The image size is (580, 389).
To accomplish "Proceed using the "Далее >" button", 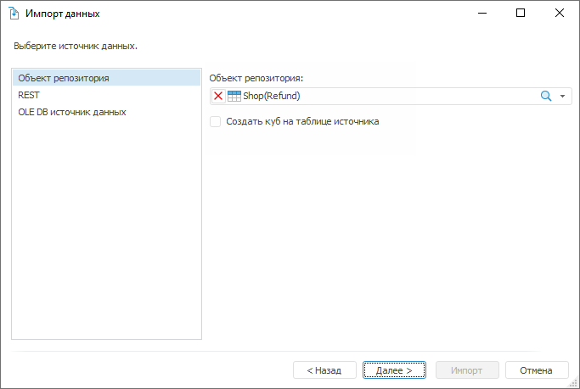I will tap(394, 370).
